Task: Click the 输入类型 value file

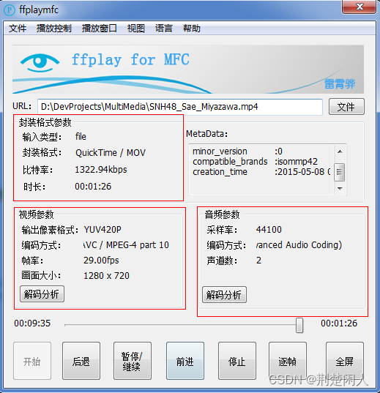Action: [x=81, y=137]
